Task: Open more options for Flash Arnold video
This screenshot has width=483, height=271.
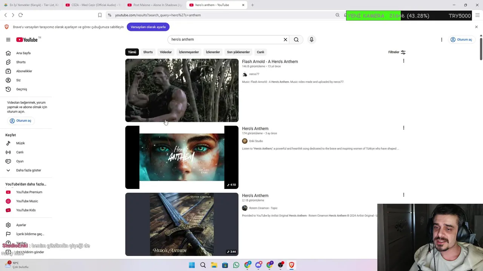Action: (x=403, y=61)
